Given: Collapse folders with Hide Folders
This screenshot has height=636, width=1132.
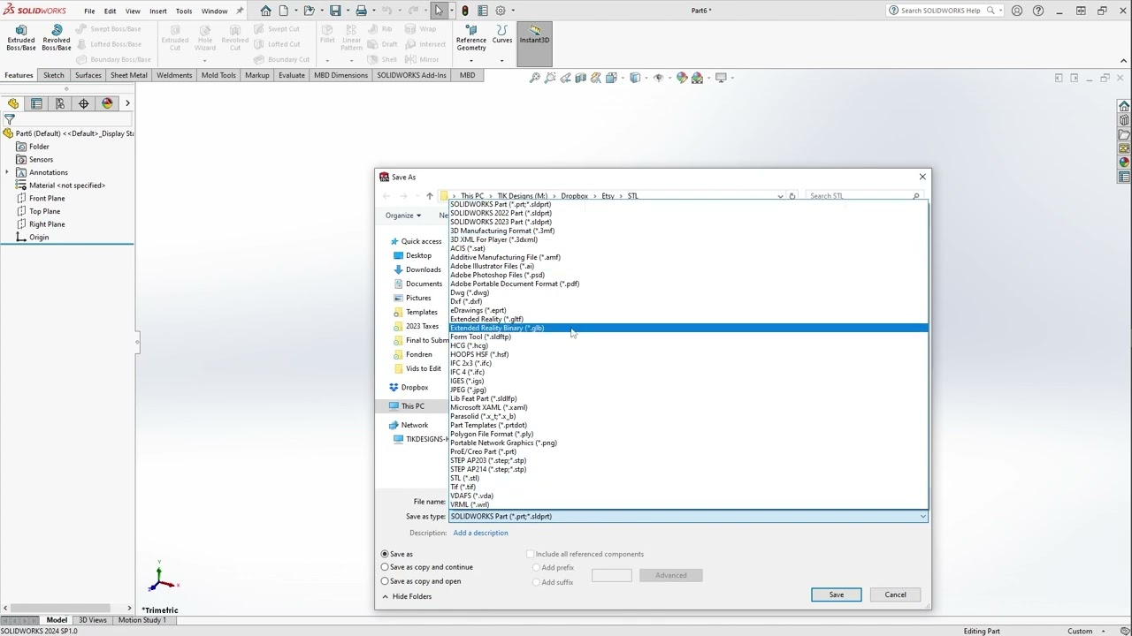Looking at the screenshot, I should click(407, 596).
